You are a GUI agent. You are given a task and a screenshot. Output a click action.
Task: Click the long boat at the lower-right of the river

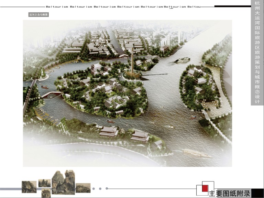(197, 153)
